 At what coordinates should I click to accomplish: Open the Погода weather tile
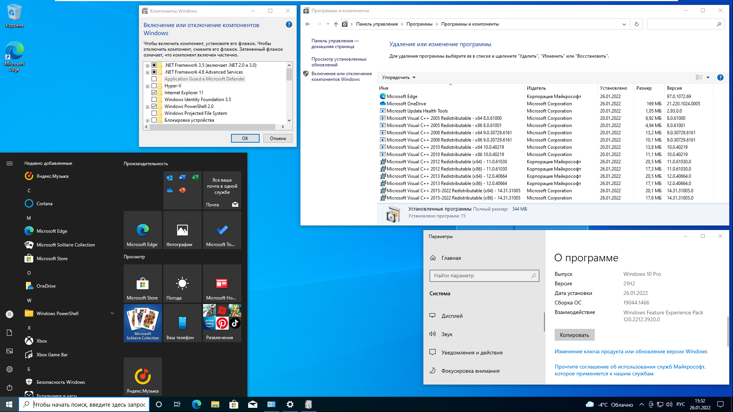click(x=182, y=283)
